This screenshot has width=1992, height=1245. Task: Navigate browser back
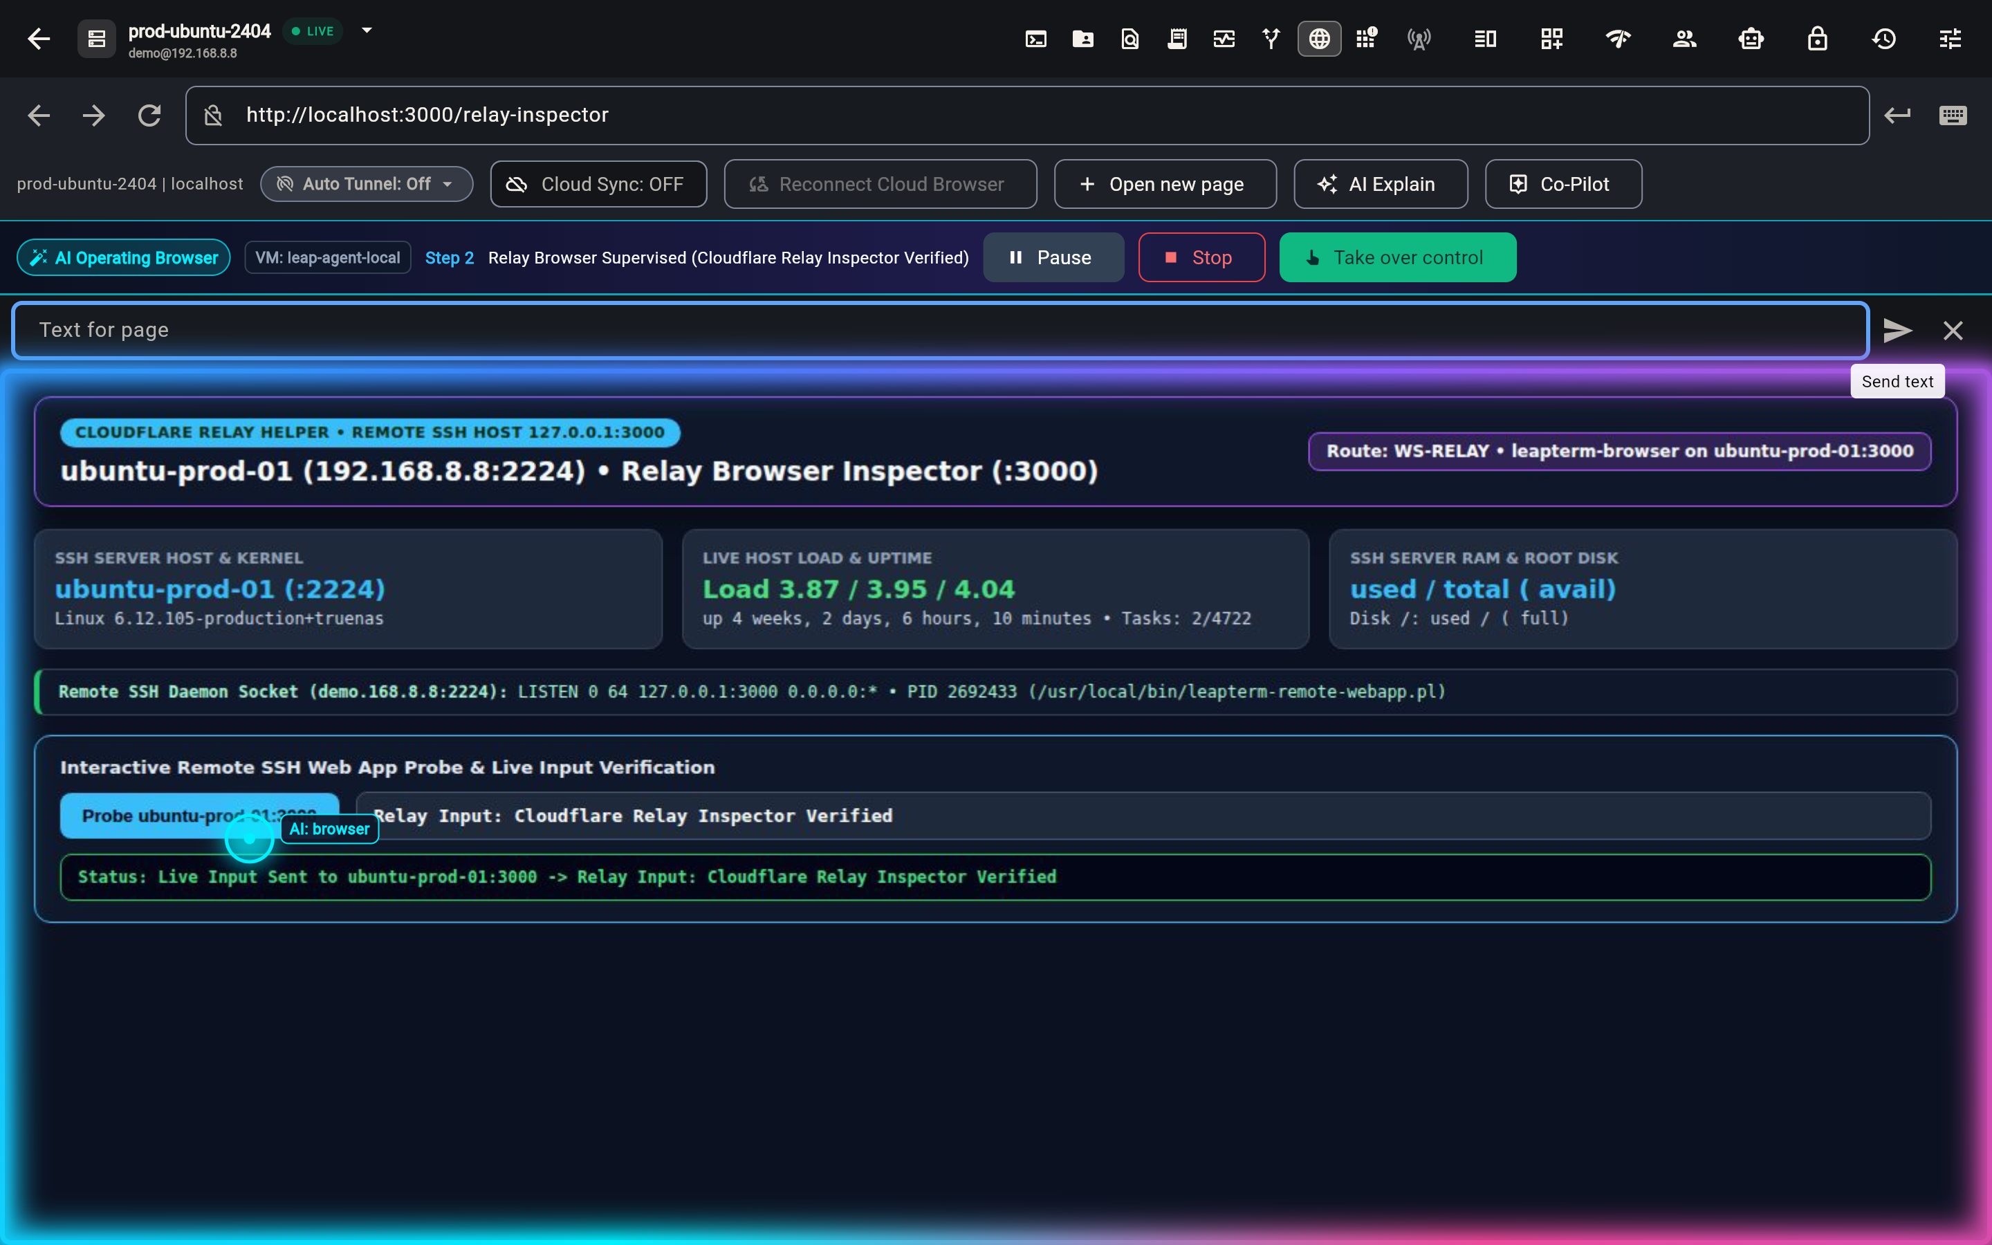(x=39, y=116)
